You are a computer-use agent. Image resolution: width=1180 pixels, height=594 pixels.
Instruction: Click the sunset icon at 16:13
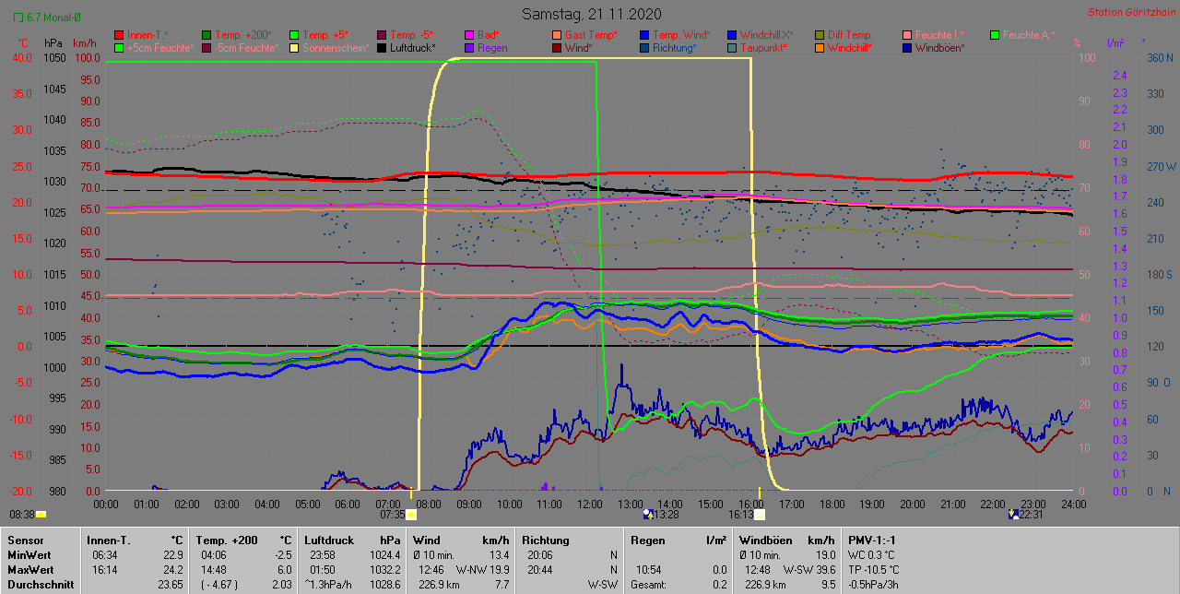coord(760,515)
